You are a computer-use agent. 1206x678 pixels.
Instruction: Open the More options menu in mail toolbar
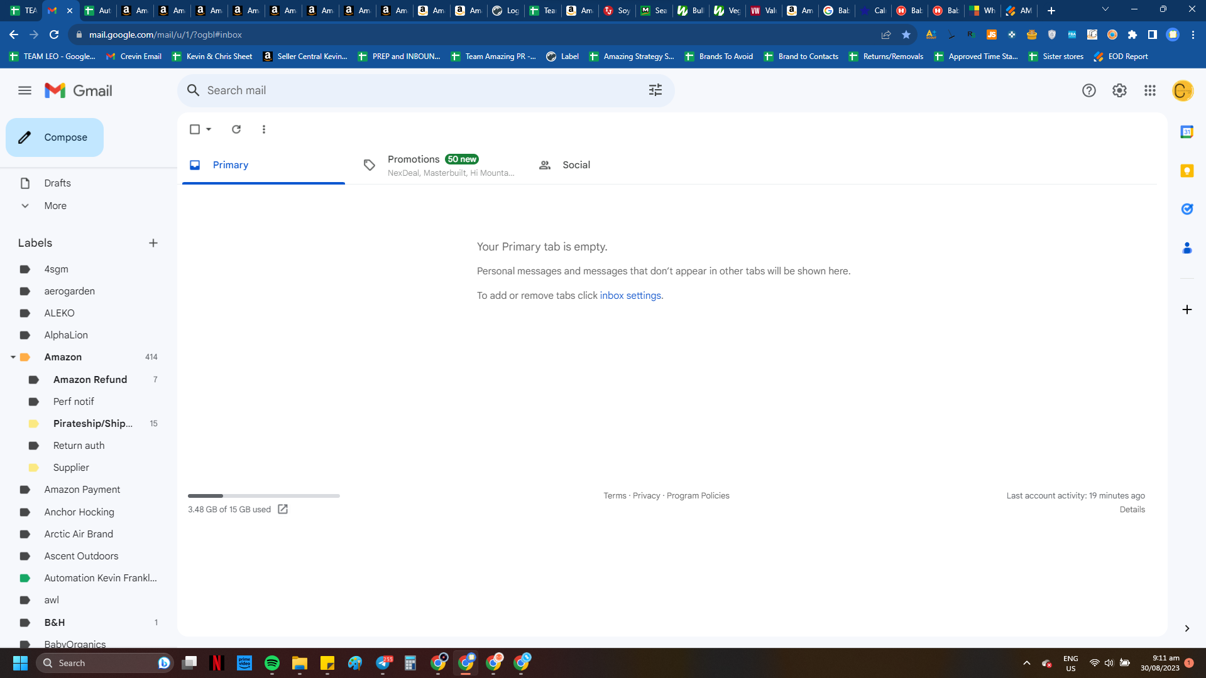[264, 129]
